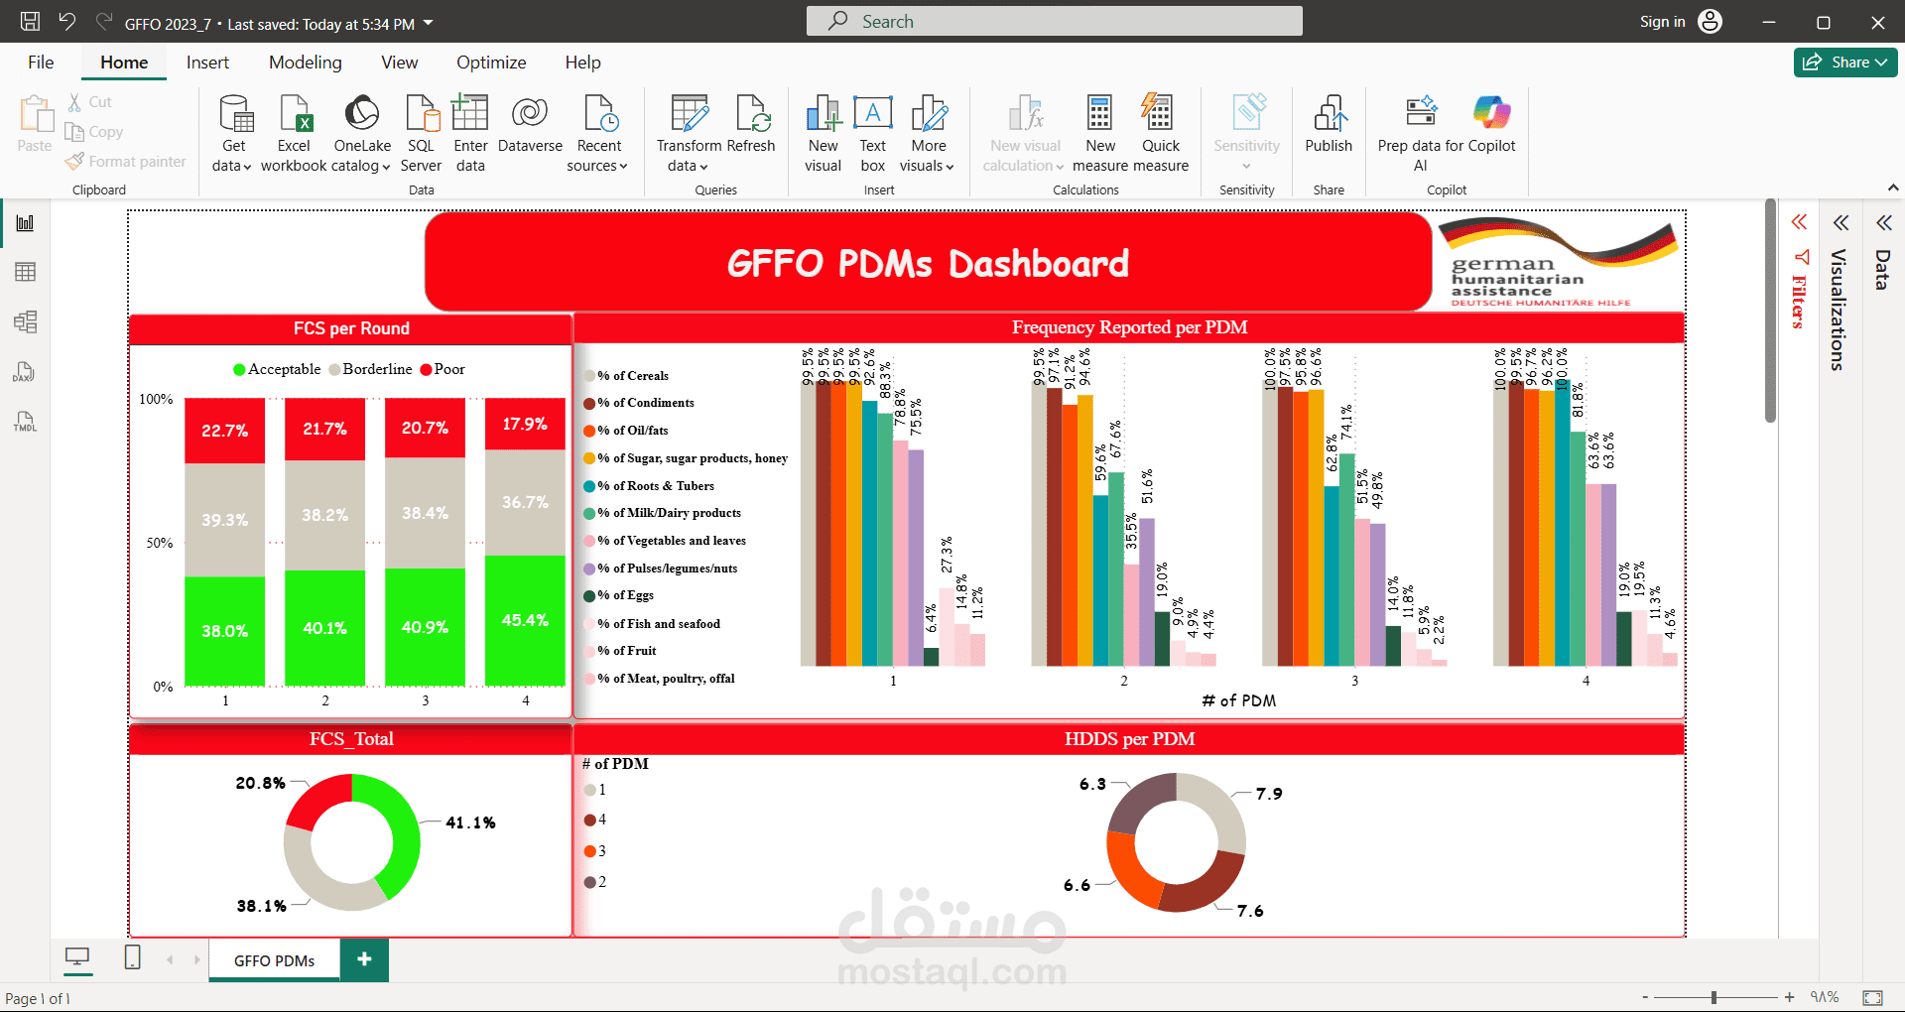This screenshot has width=1905, height=1012.
Task: Add a new report page
Action: [x=364, y=959]
